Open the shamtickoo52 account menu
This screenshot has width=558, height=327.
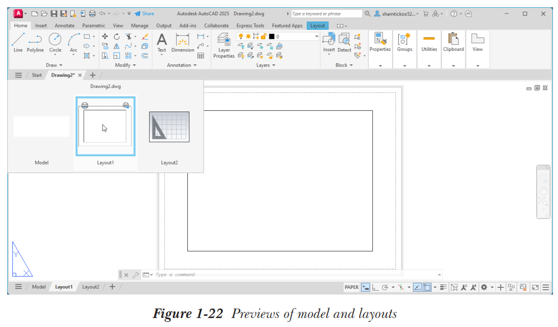click(396, 14)
